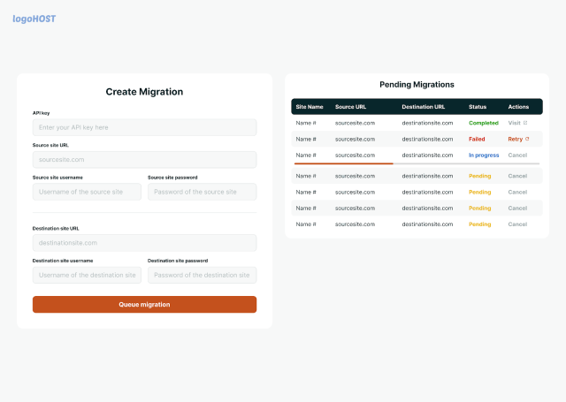566x402 pixels.
Task: Cancel the first pending migration
Action: click(x=517, y=176)
